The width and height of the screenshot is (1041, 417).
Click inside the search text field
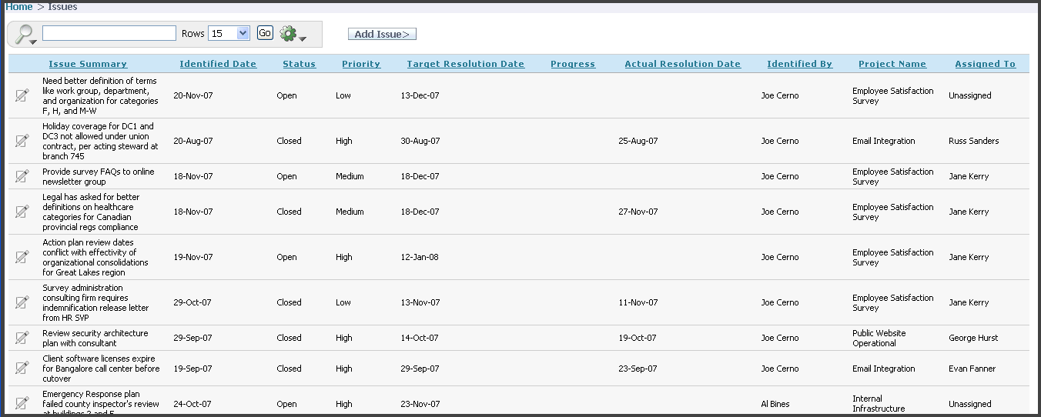(109, 33)
